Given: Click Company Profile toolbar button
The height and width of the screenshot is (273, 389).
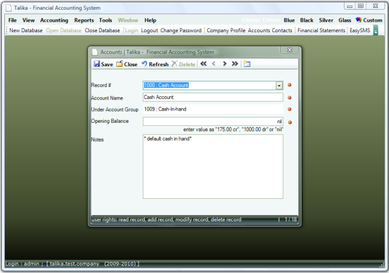Looking at the screenshot, I should click(225, 30).
